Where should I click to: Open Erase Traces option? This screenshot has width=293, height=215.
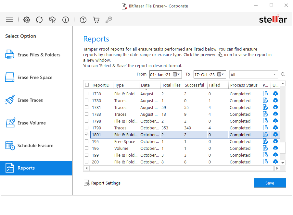24,100
